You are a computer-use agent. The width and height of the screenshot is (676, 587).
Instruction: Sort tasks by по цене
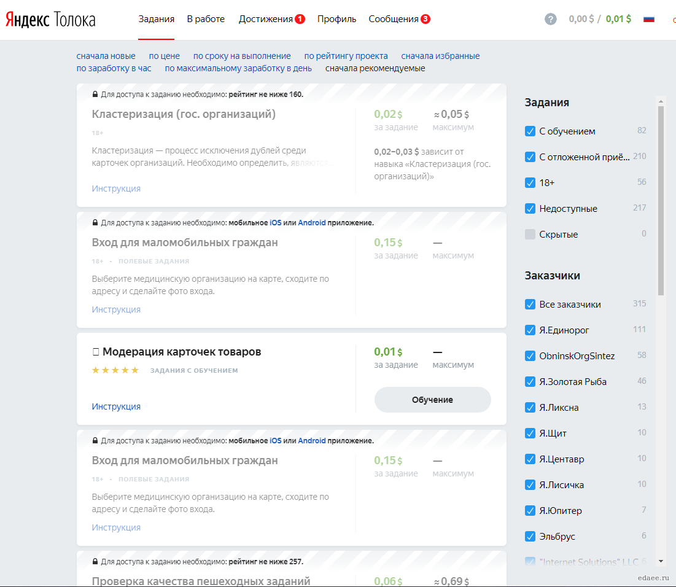[x=165, y=56]
